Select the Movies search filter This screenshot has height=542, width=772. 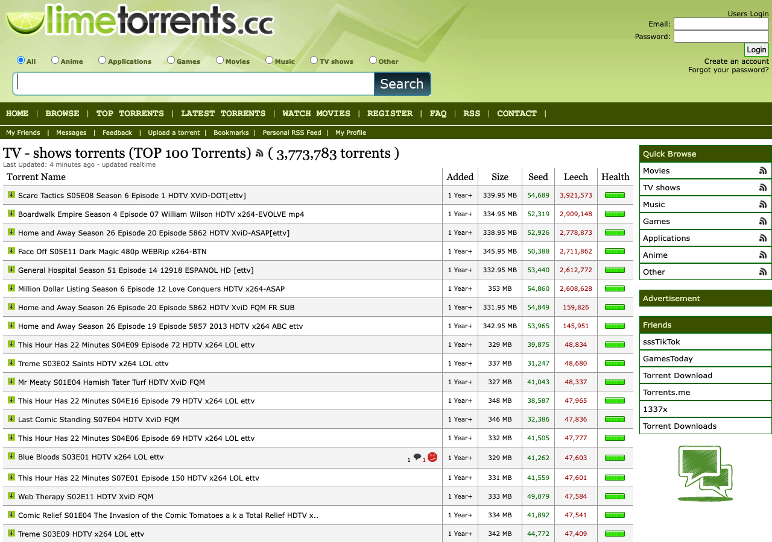pyautogui.click(x=220, y=60)
